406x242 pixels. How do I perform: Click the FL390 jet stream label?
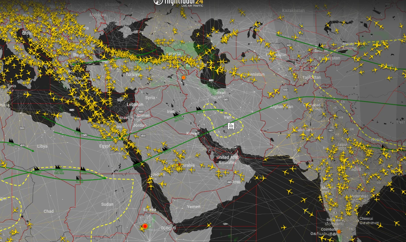click(10, 144)
